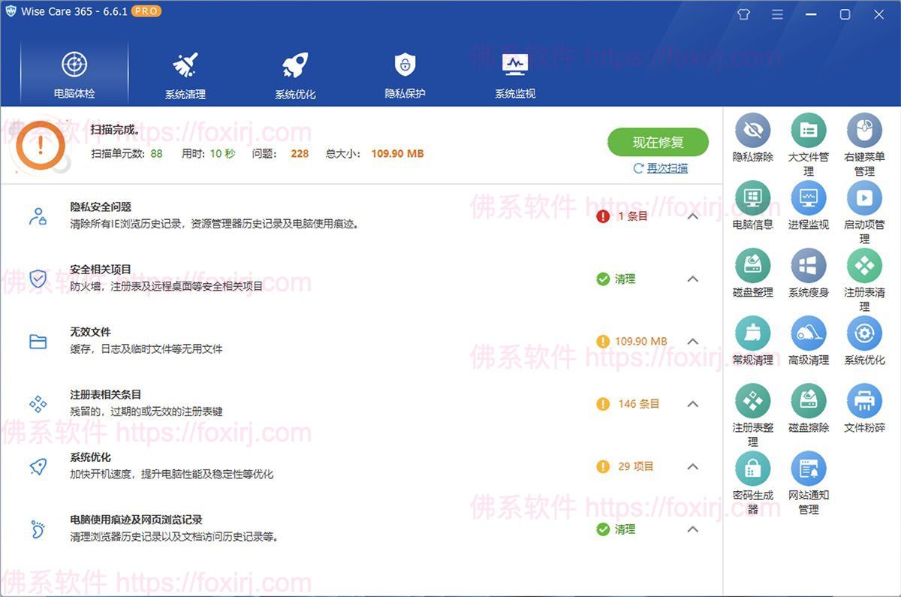Open the 系统瘦身 system slimming tool
This screenshot has width=901, height=597.
click(808, 267)
